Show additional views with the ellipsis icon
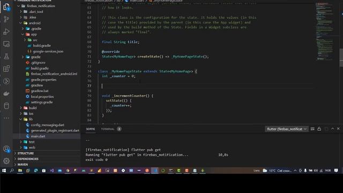 click(x=6, y=118)
